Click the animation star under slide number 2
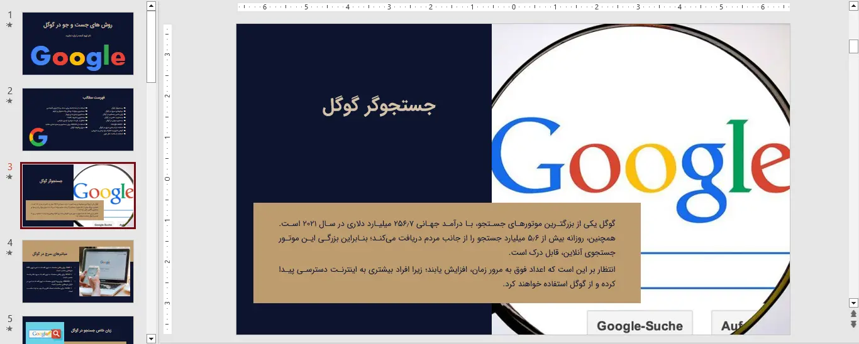This screenshot has width=859, height=344. [x=9, y=101]
